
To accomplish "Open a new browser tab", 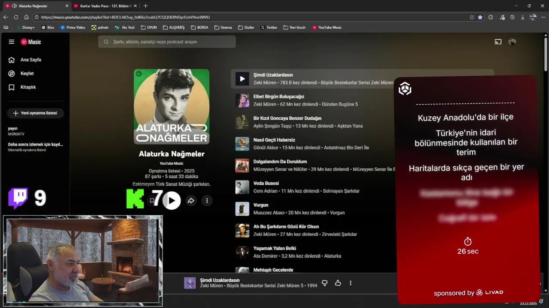I will pyautogui.click(x=145, y=6).
